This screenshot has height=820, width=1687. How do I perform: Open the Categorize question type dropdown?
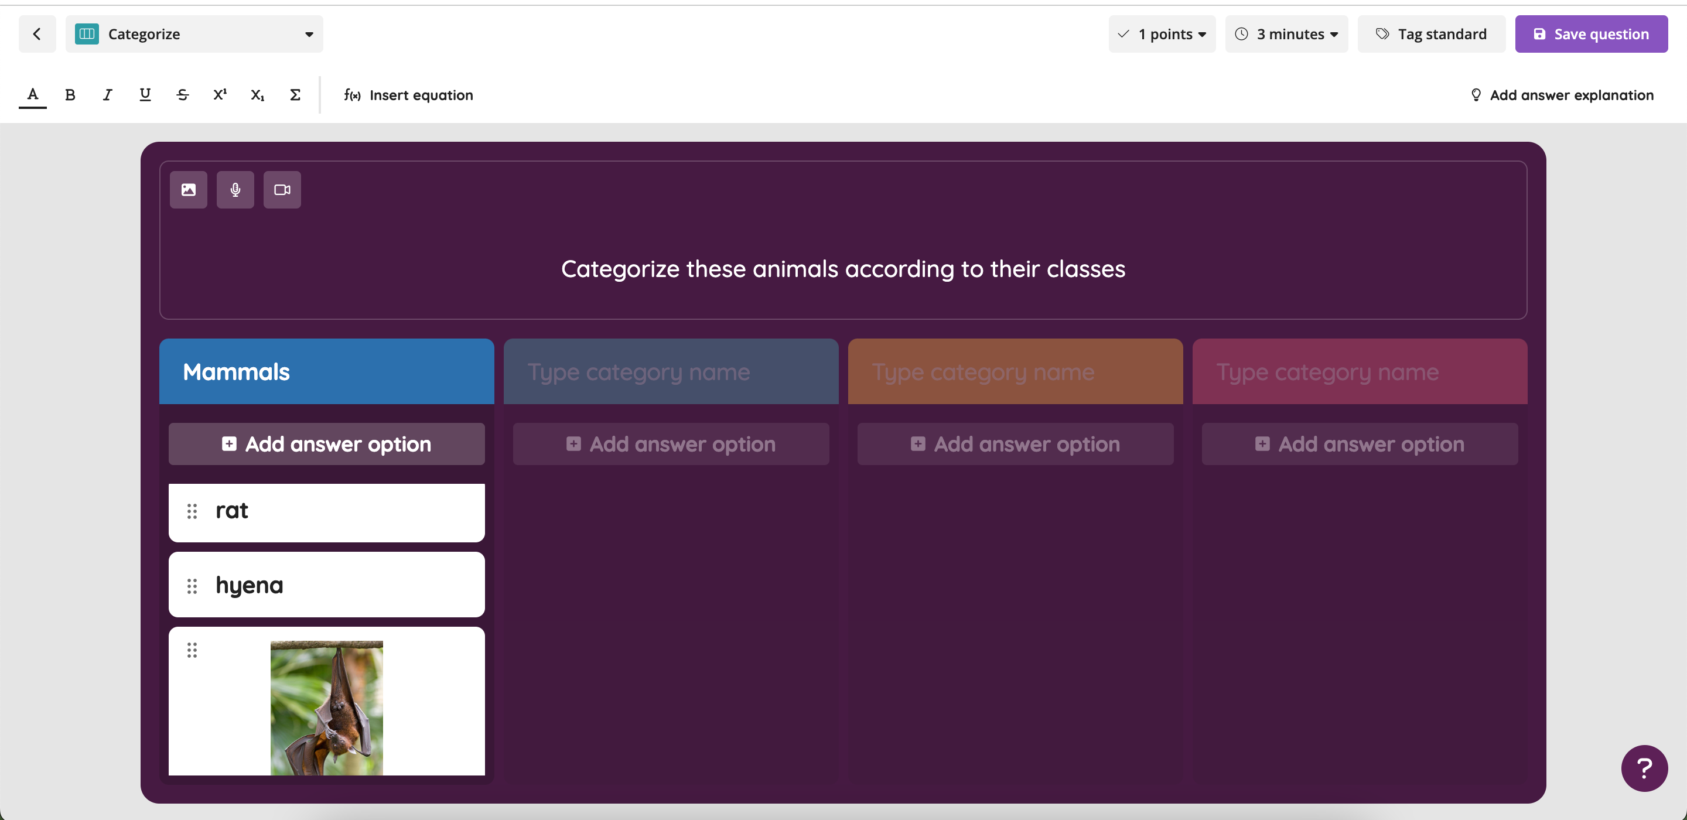(194, 34)
